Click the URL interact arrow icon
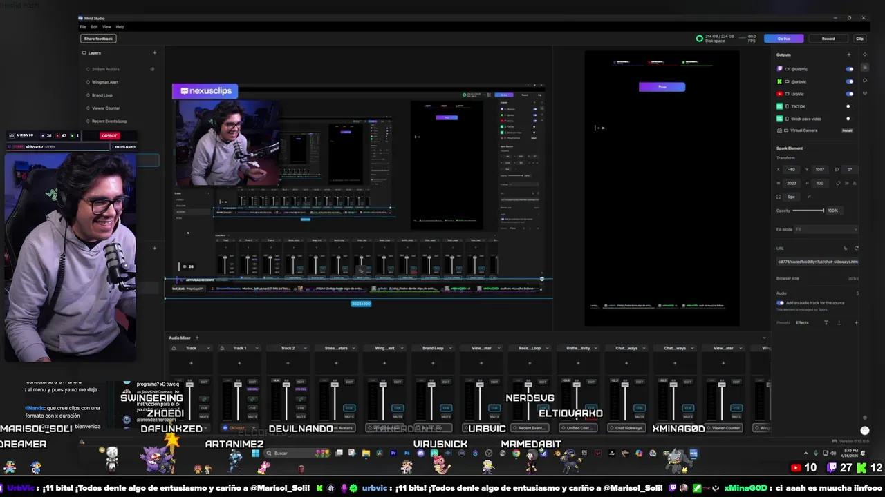 [845, 248]
